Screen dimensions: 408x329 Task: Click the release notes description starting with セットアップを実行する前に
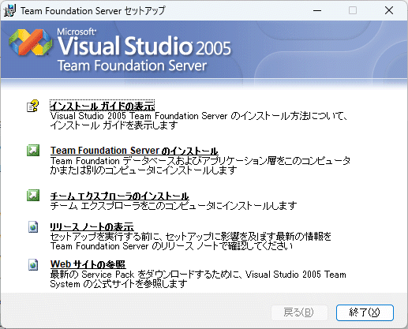point(190,241)
